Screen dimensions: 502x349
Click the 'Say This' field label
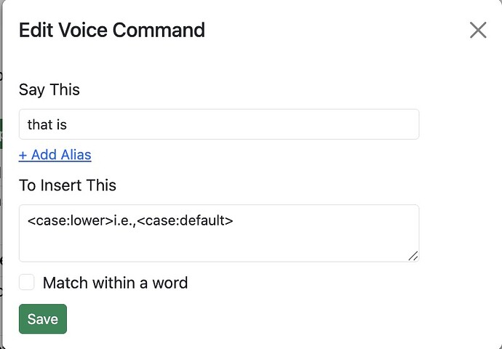(49, 90)
